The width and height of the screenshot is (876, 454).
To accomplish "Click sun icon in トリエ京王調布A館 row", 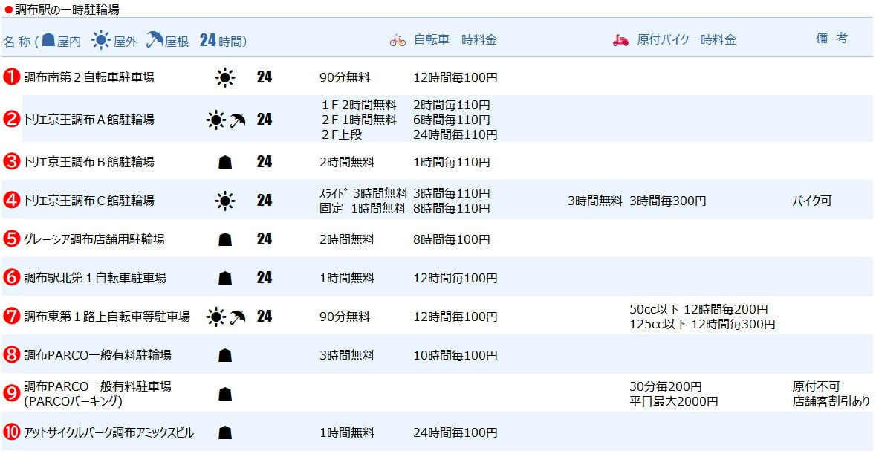I will tap(215, 120).
